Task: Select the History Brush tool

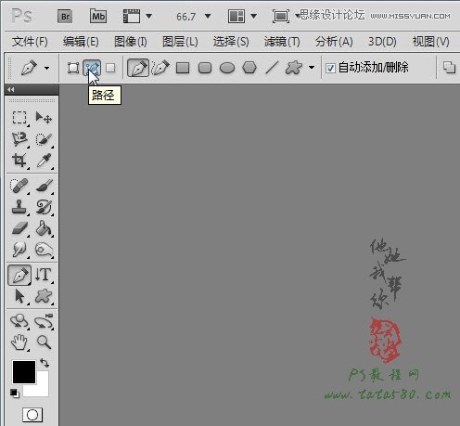Action: coord(44,207)
